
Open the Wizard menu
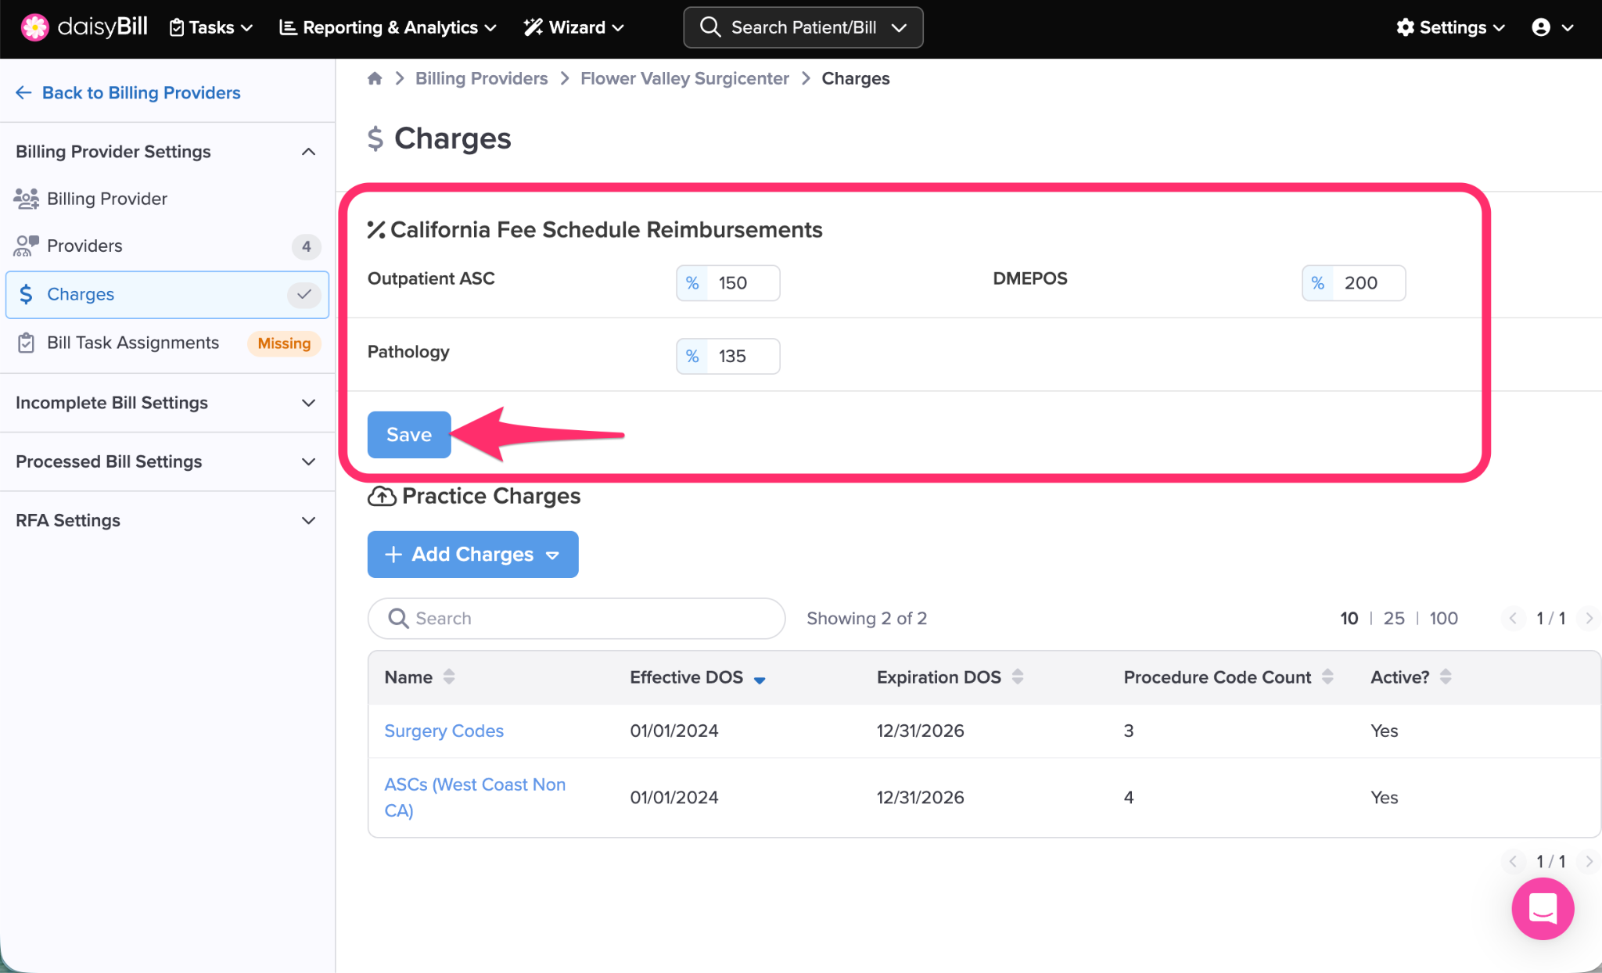[574, 27]
